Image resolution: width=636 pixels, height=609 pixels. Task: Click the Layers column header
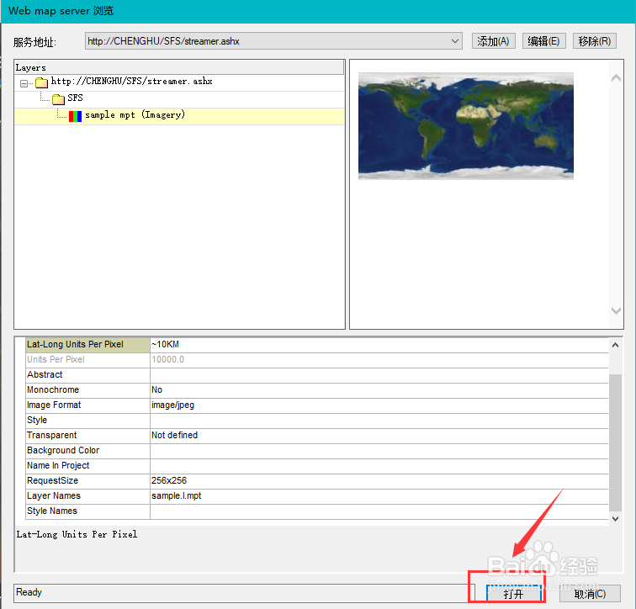179,67
